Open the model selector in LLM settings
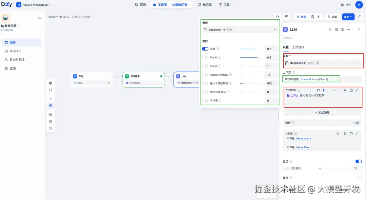 coord(322,63)
